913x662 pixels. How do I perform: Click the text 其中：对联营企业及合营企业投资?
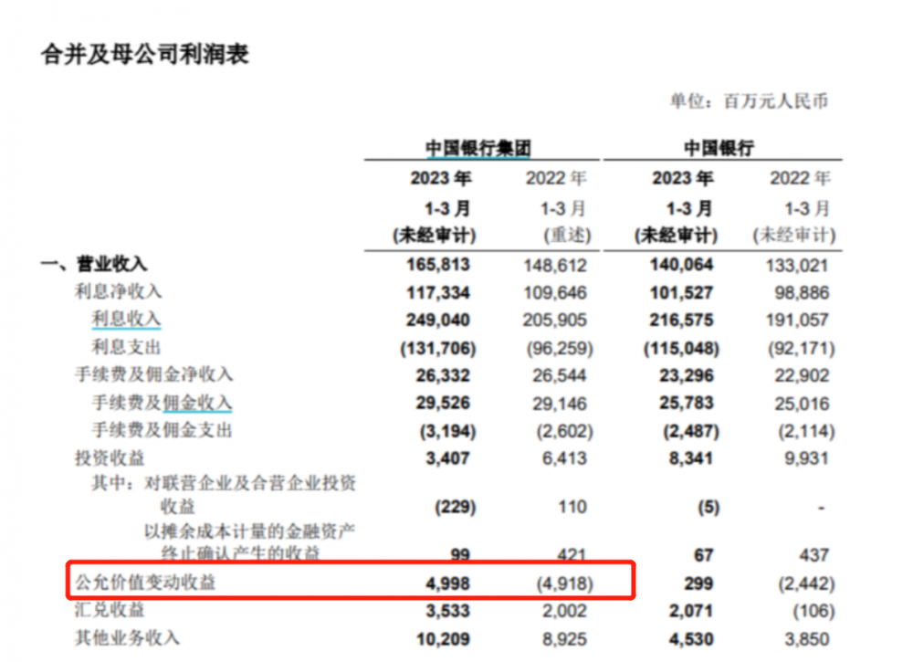click(224, 483)
